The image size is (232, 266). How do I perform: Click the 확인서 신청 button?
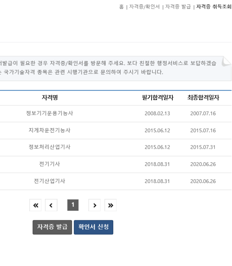(x=94, y=227)
